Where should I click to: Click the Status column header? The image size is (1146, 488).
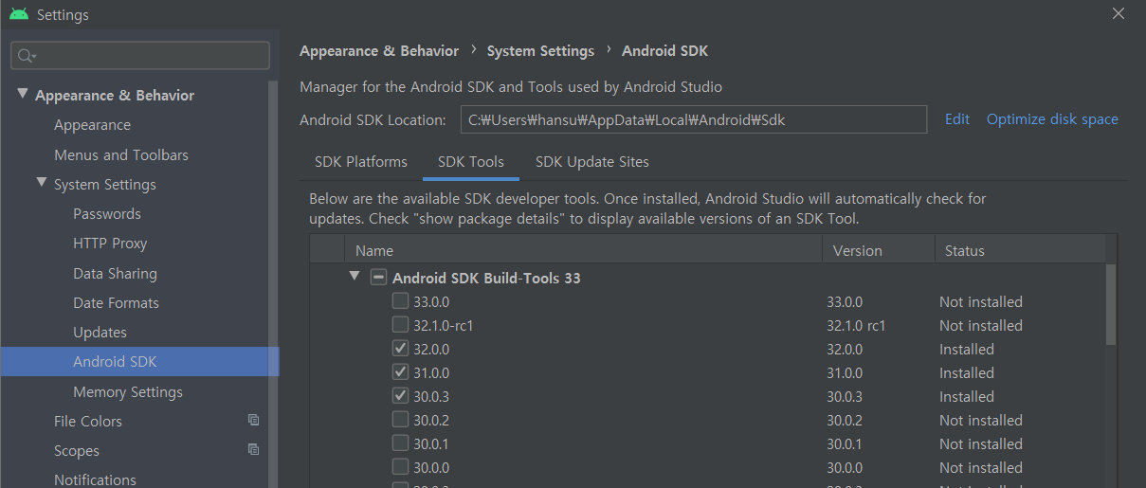tap(1020, 250)
